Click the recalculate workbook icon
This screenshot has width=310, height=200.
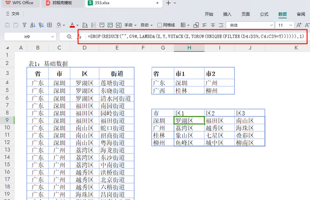[110, 25]
